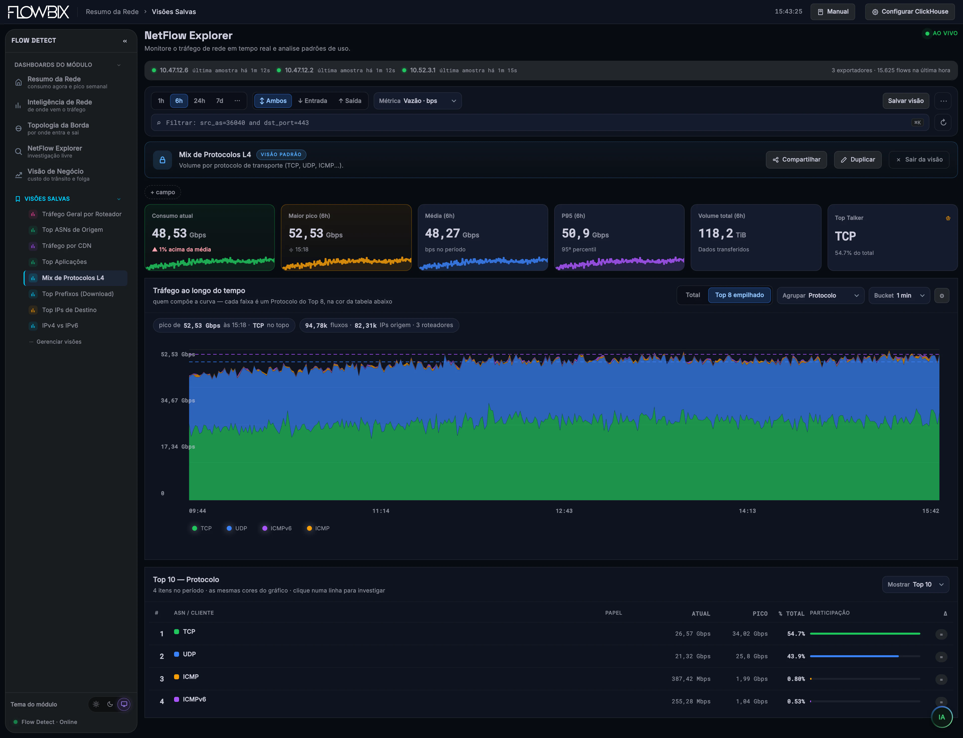Viewport: 963px width, 738px height.
Task: Collapse the Visões Salvas section chevron
Action: [x=119, y=199]
